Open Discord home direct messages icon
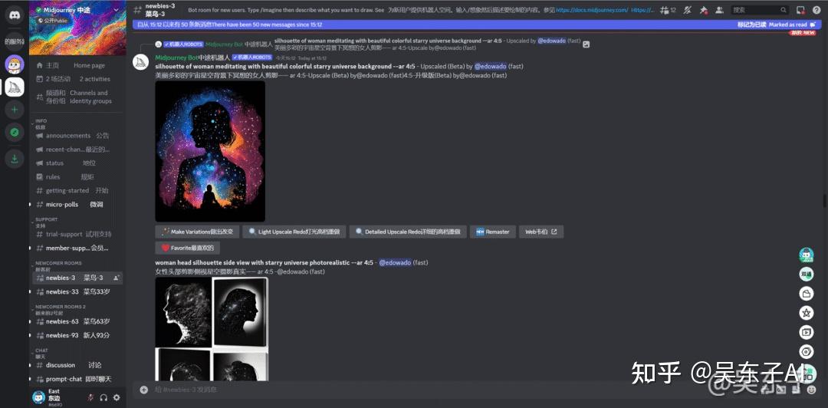Image resolution: width=828 pixels, height=408 pixels. 15,15
